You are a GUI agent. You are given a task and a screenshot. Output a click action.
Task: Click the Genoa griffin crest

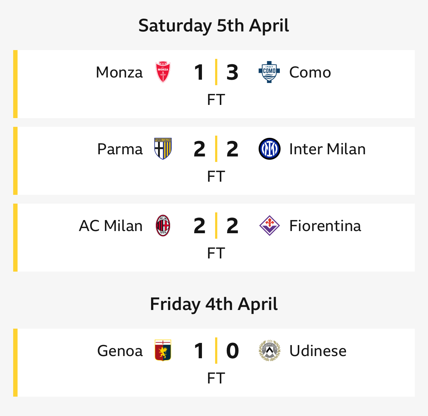tap(163, 351)
